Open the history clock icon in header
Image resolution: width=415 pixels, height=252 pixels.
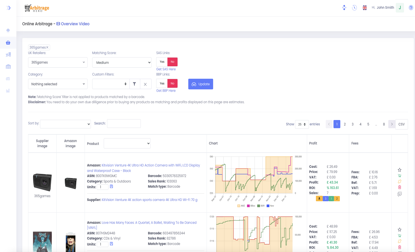tap(354, 8)
